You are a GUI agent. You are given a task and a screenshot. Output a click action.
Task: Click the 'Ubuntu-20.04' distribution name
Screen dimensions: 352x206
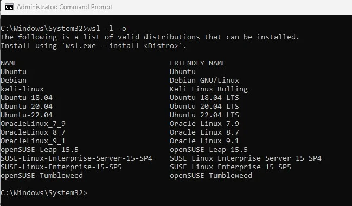click(27, 106)
